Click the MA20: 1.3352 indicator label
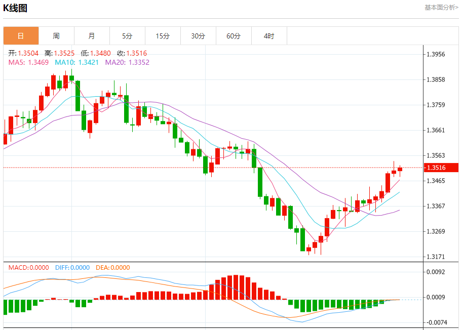The height and width of the screenshot is (330, 463). (x=127, y=62)
